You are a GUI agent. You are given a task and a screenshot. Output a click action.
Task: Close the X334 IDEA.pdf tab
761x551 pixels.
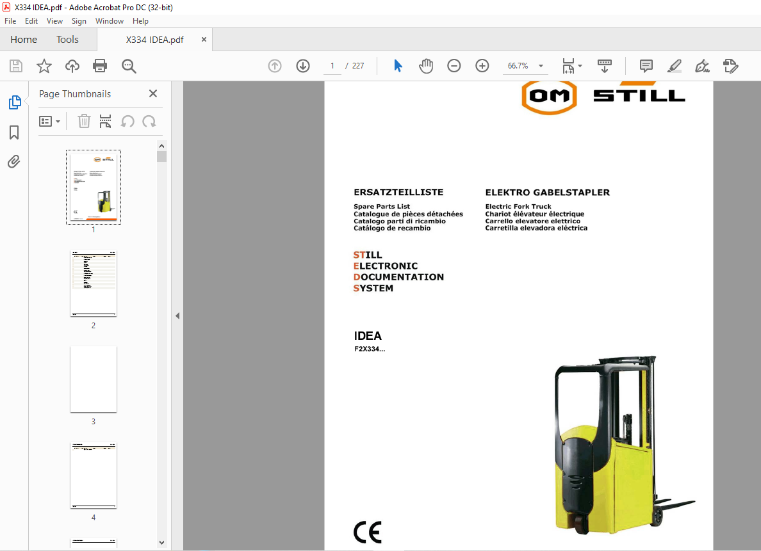204,39
